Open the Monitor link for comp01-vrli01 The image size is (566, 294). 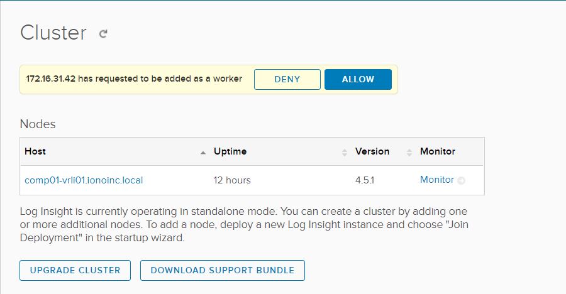[x=437, y=180]
